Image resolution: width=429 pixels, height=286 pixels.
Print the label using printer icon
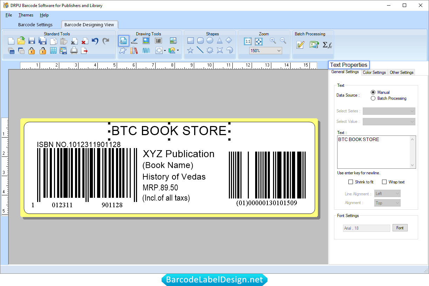pyautogui.click(x=74, y=51)
